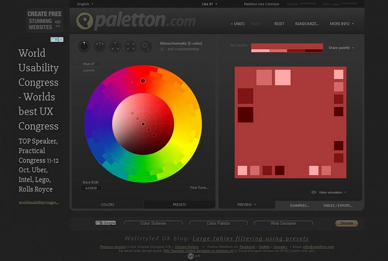Click the REDO button
Viewport: 388px width, 261px height.
coord(257,24)
